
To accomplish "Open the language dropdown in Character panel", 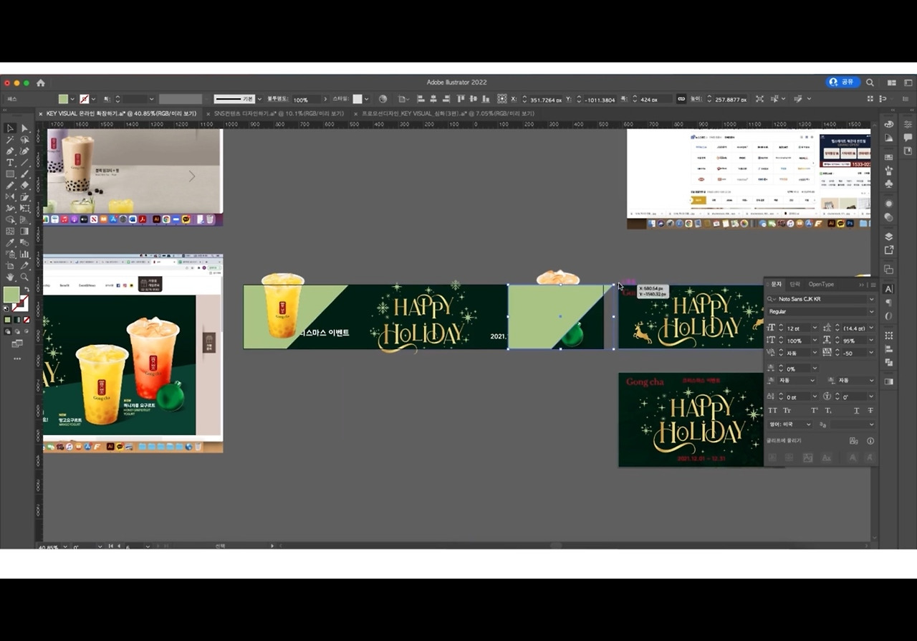I will 790,424.
